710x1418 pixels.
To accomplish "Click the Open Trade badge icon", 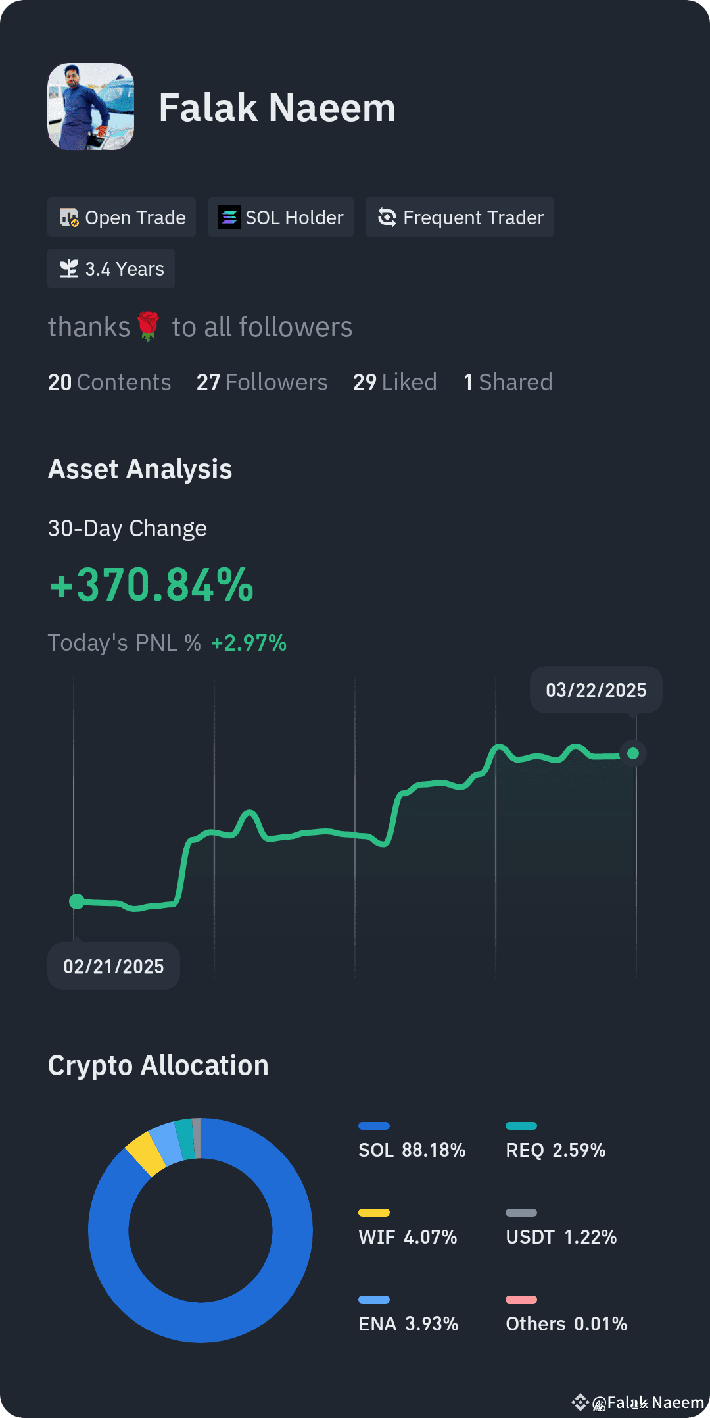I will point(69,217).
